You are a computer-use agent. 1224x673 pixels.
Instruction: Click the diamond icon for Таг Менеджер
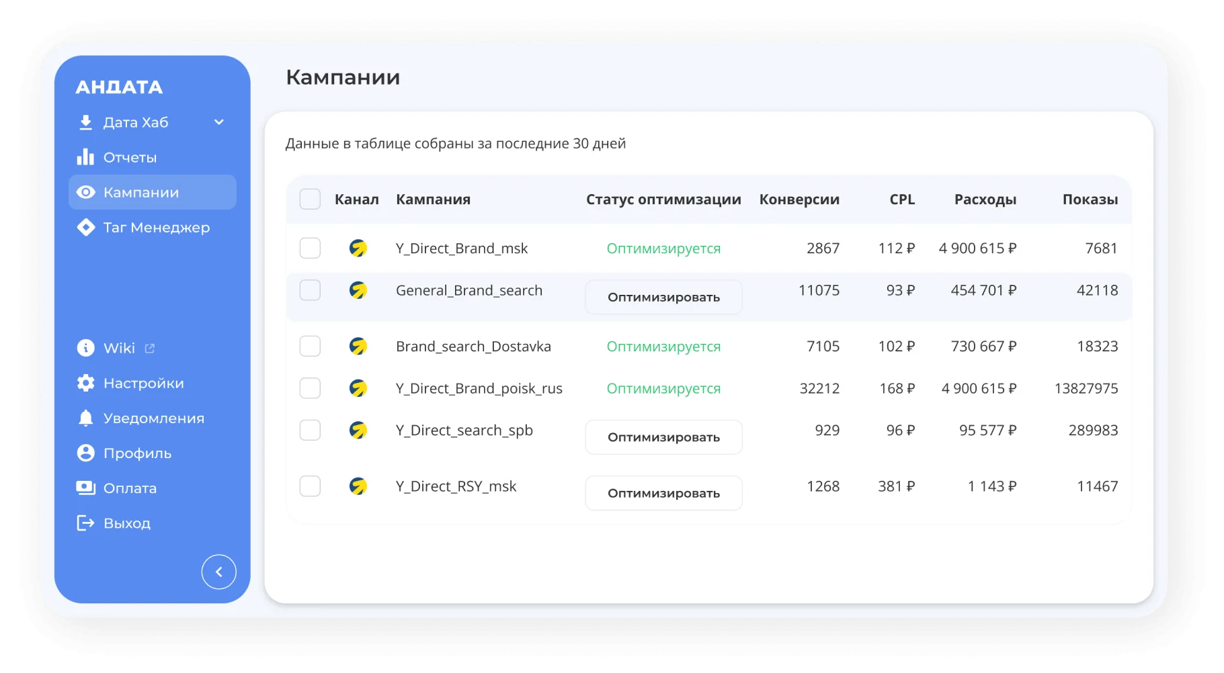pos(86,227)
